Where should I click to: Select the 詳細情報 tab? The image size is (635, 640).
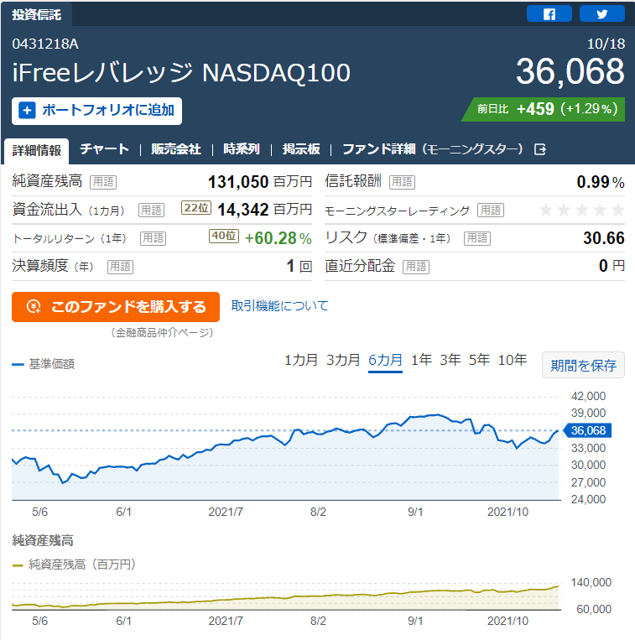click(x=36, y=150)
